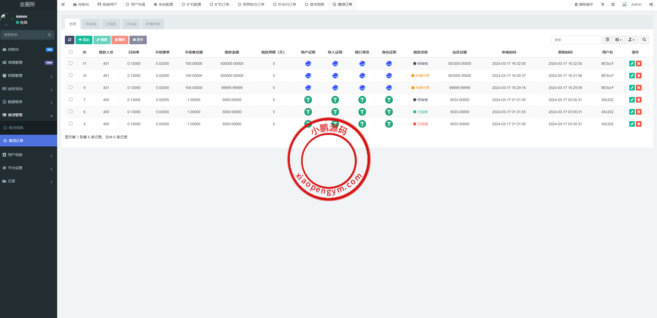Click the table 搜索 input field

[x=576, y=40]
